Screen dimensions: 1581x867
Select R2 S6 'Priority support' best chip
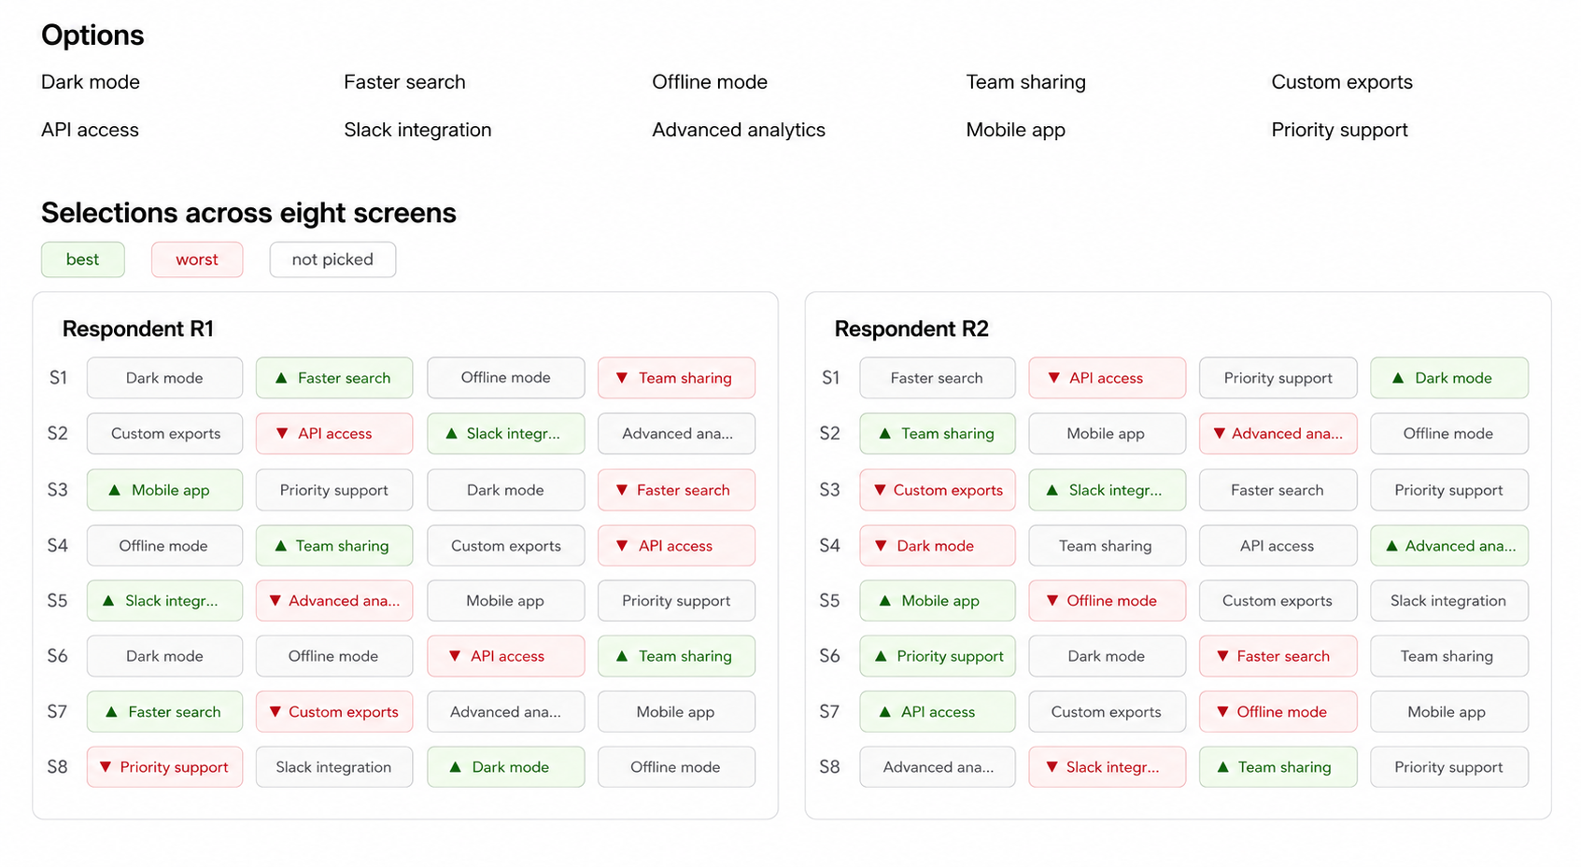pos(938,656)
